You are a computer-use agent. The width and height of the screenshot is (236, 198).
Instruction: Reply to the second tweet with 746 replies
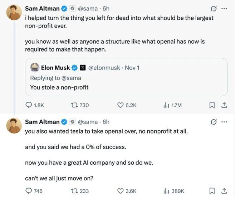[29, 191]
